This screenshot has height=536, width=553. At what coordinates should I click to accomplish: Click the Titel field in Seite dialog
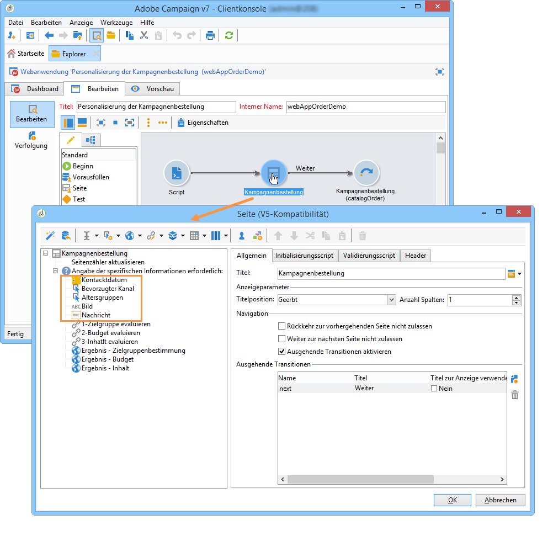coord(391,273)
